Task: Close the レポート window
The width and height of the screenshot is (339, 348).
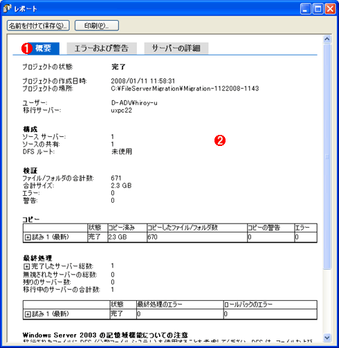Action: tap(330, 9)
